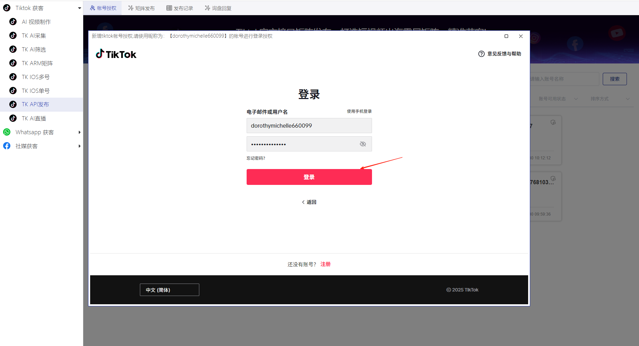
Task: Select TK AI采集 from the sidebar
Action: coord(35,35)
